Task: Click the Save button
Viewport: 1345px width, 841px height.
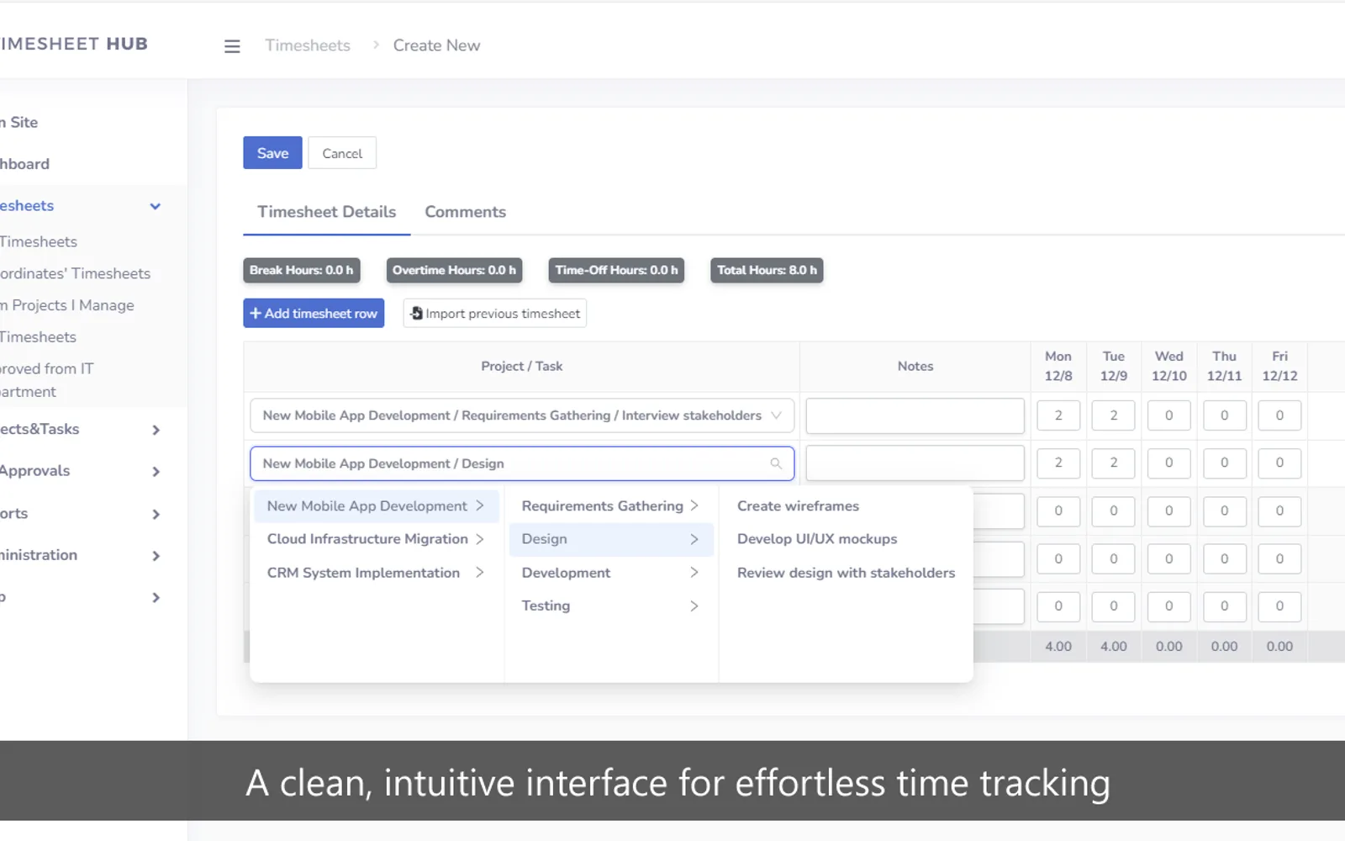Action: click(272, 153)
